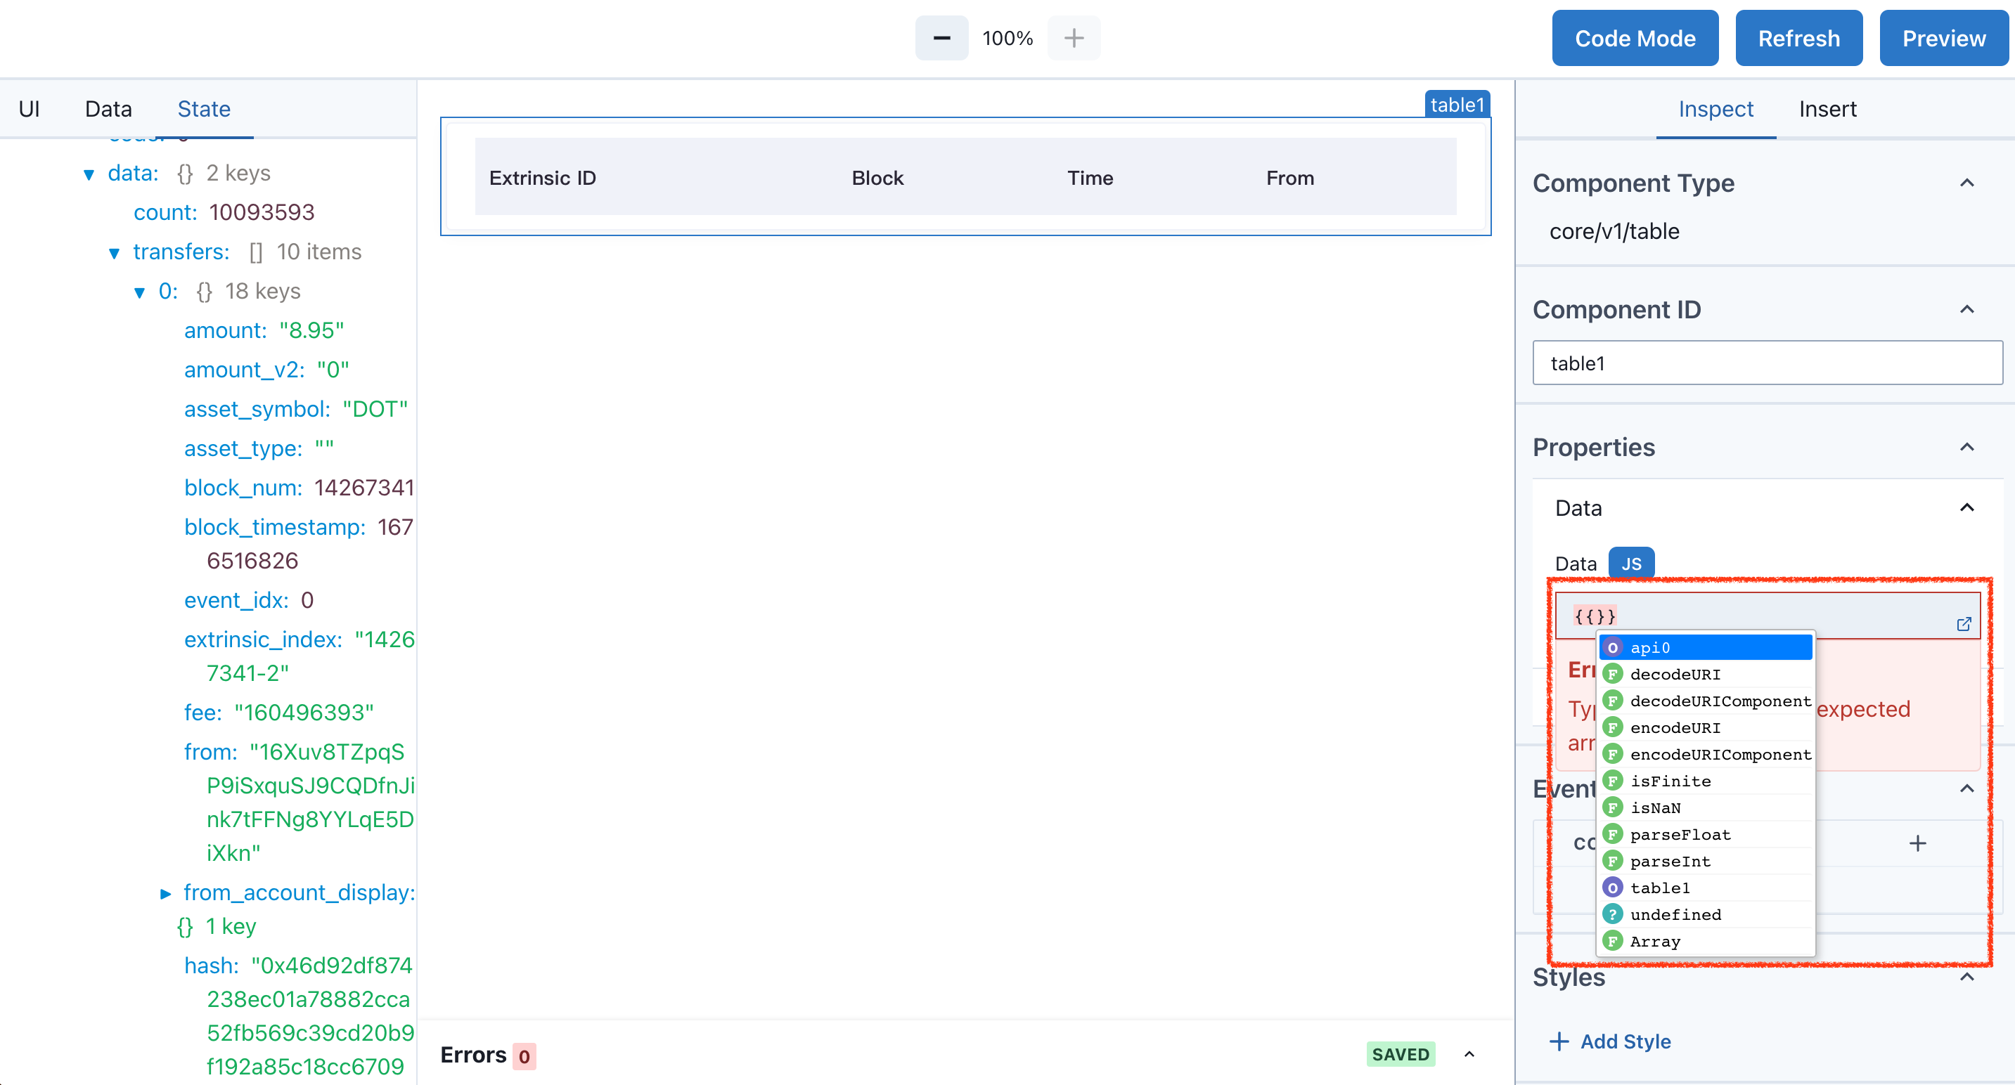Click the Time column header
The height and width of the screenshot is (1085, 2015).
pyautogui.click(x=1090, y=178)
